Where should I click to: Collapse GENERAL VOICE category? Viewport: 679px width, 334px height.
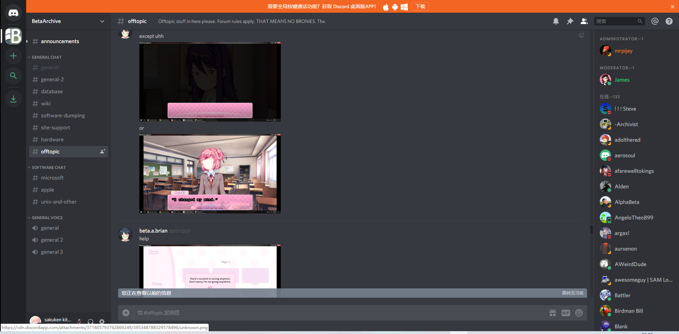(x=47, y=218)
